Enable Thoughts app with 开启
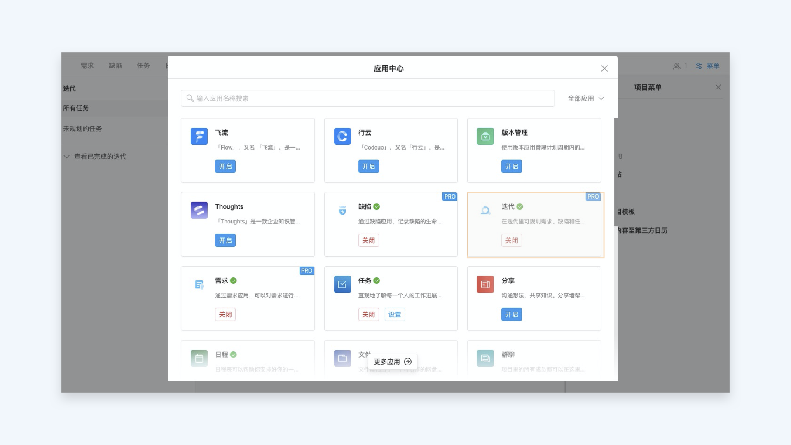 click(225, 240)
